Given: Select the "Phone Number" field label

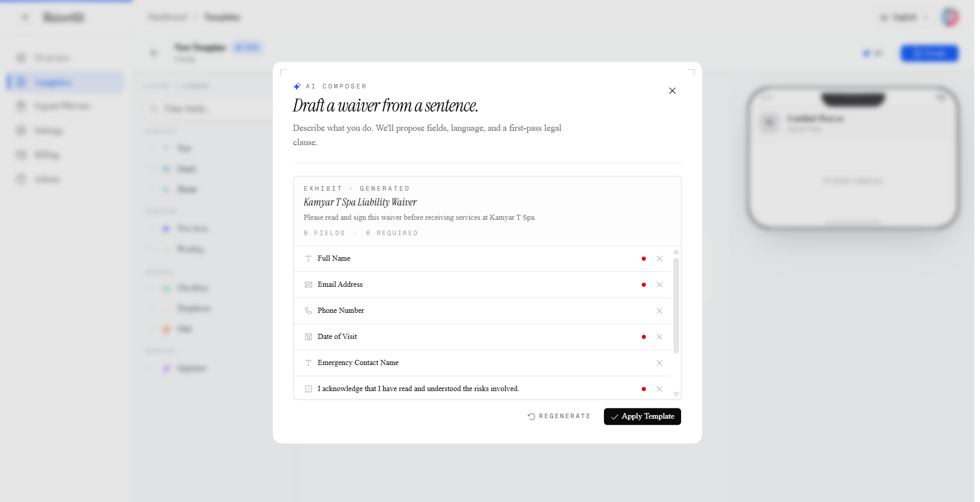Looking at the screenshot, I should (x=341, y=311).
